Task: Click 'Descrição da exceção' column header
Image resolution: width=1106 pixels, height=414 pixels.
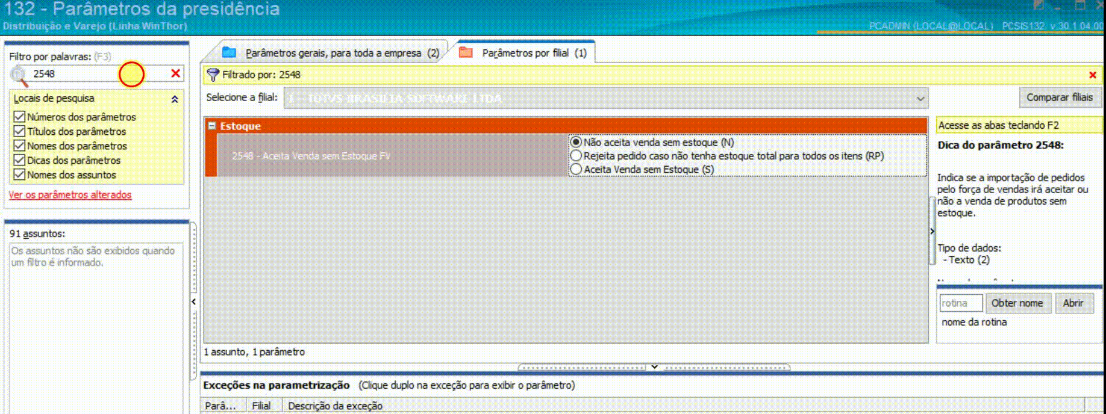Action: [684, 406]
